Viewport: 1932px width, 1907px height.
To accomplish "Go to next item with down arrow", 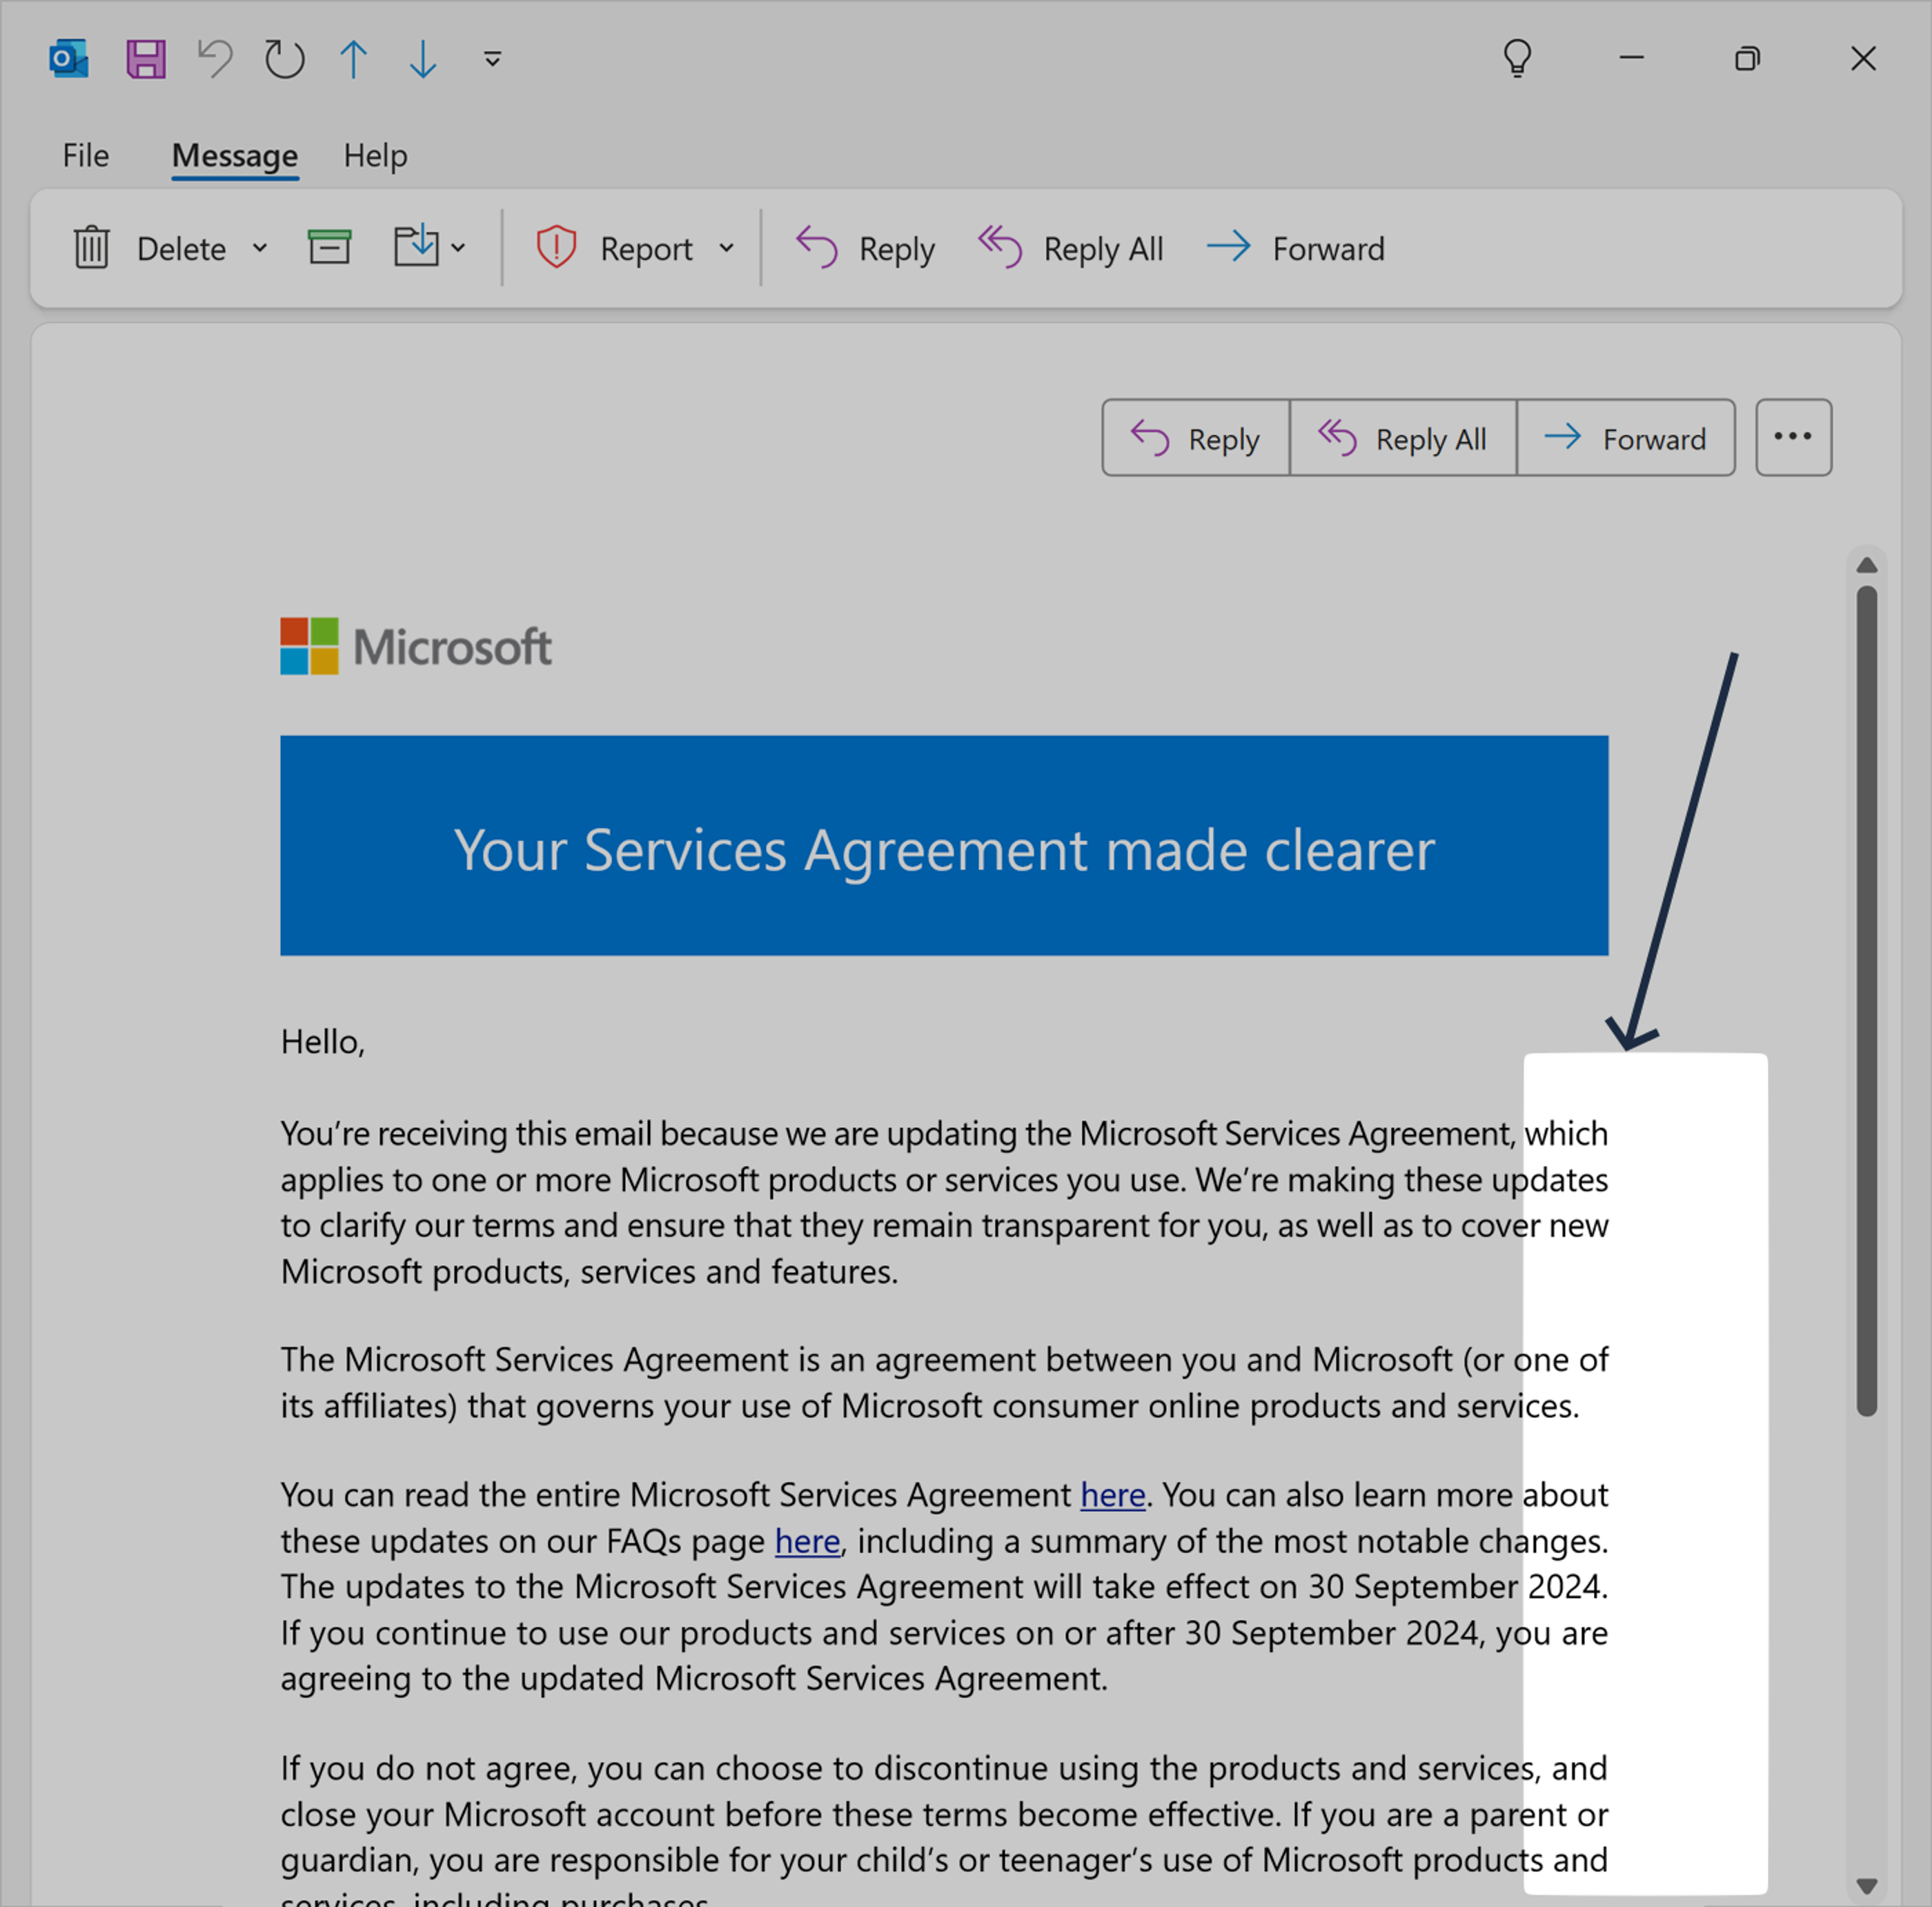I will tap(423, 59).
